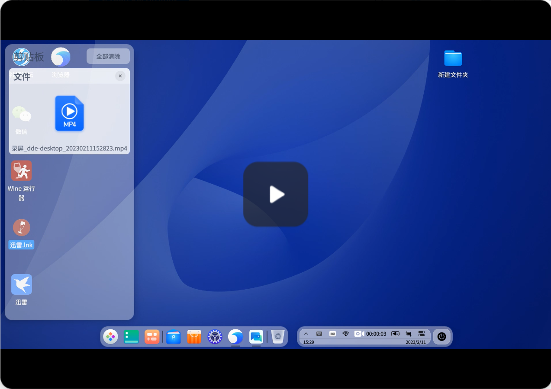
Task: Click the Wine 运行器 label text
Action: pyautogui.click(x=21, y=193)
